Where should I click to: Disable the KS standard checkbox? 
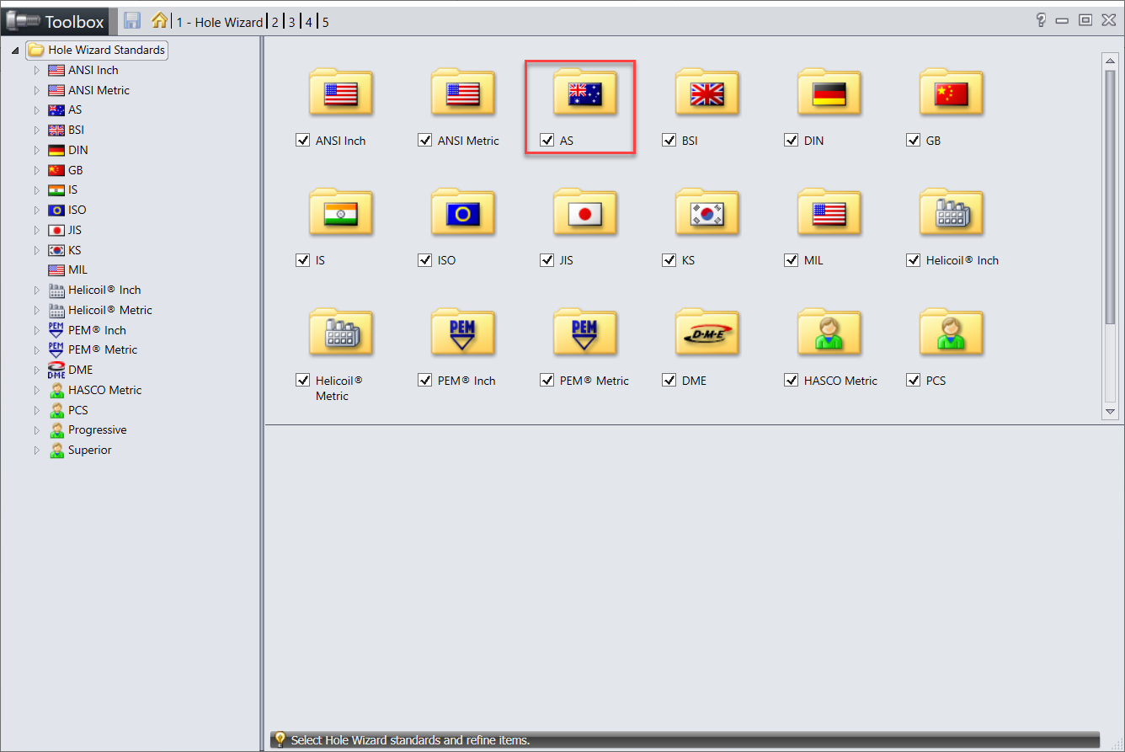tap(669, 260)
